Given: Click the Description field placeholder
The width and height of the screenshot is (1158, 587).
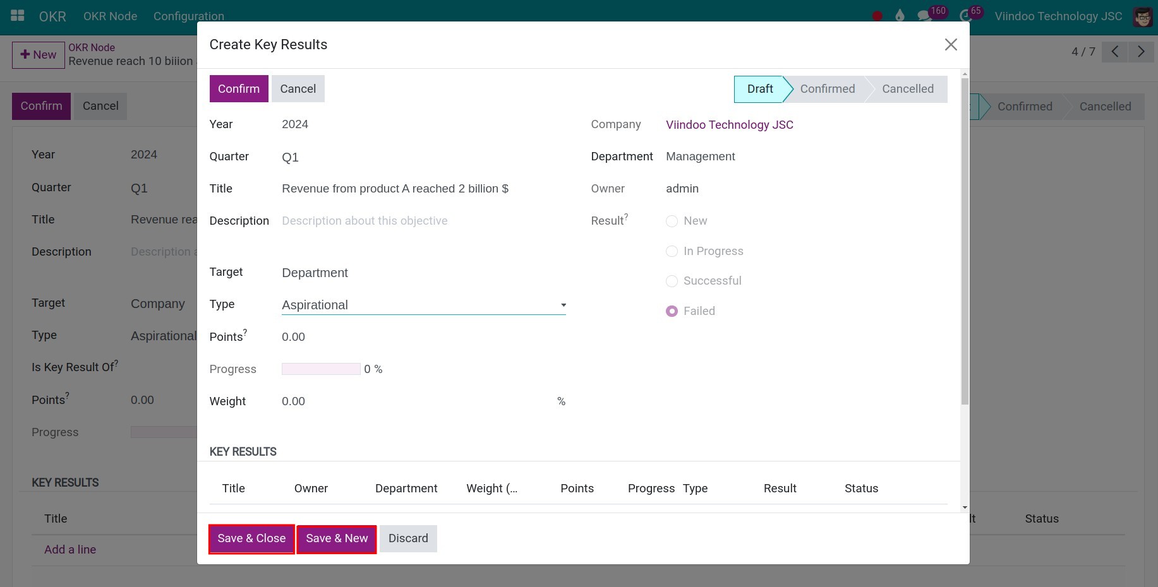Looking at the screenshot, I should pos(365,221).
